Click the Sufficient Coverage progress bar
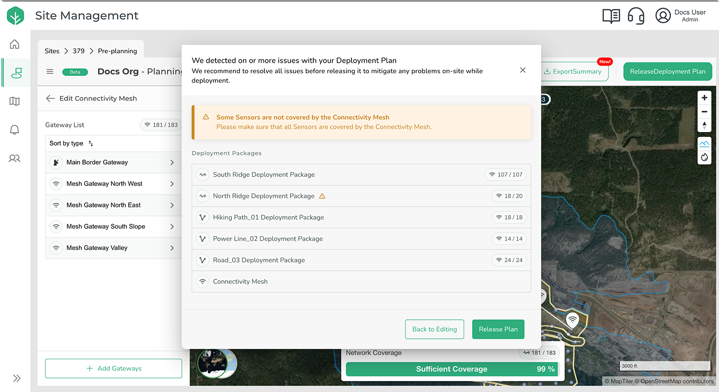Viewport: 719px width, 392px height. pos(452,369)
